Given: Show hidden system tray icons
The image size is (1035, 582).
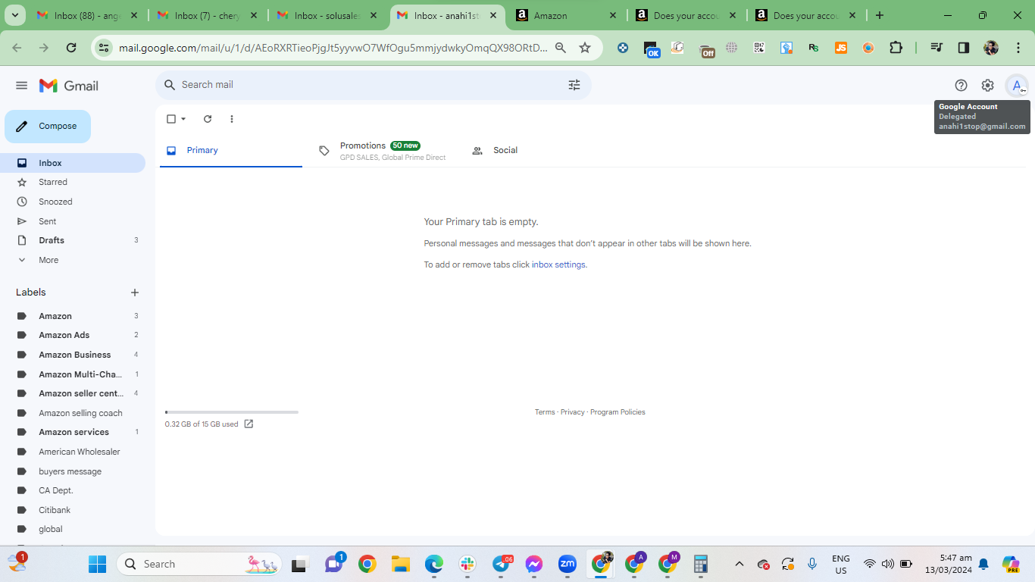Looking at the screenshot, I should (x=740, y=564).
